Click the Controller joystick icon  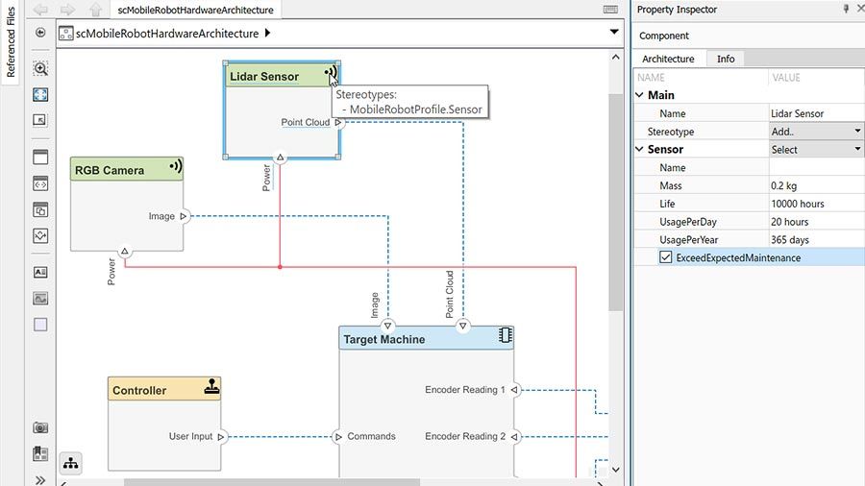click(x=211, y=387)
